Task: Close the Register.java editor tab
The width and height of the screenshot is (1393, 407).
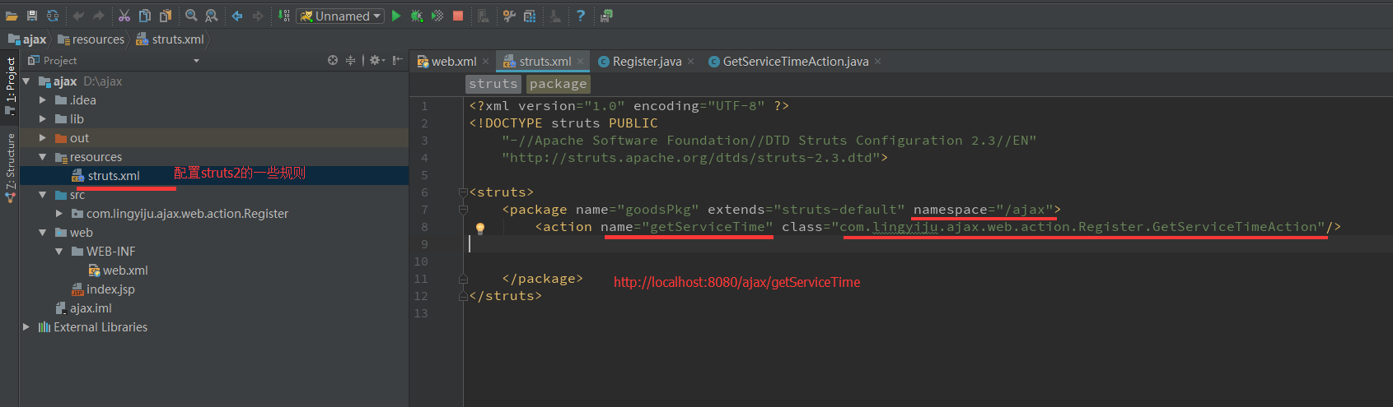Action: pos(690,62)
